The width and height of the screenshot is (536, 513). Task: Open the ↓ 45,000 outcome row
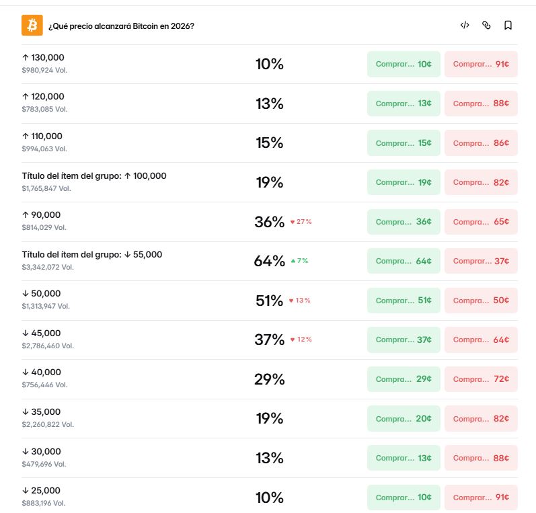click(270, 340)
